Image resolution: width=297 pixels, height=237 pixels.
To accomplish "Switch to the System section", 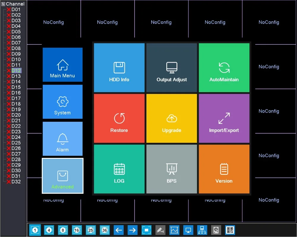I will click(x=62, y=102).
